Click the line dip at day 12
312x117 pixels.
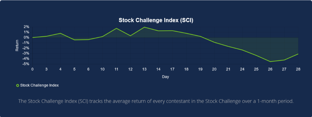pos(130,36)
